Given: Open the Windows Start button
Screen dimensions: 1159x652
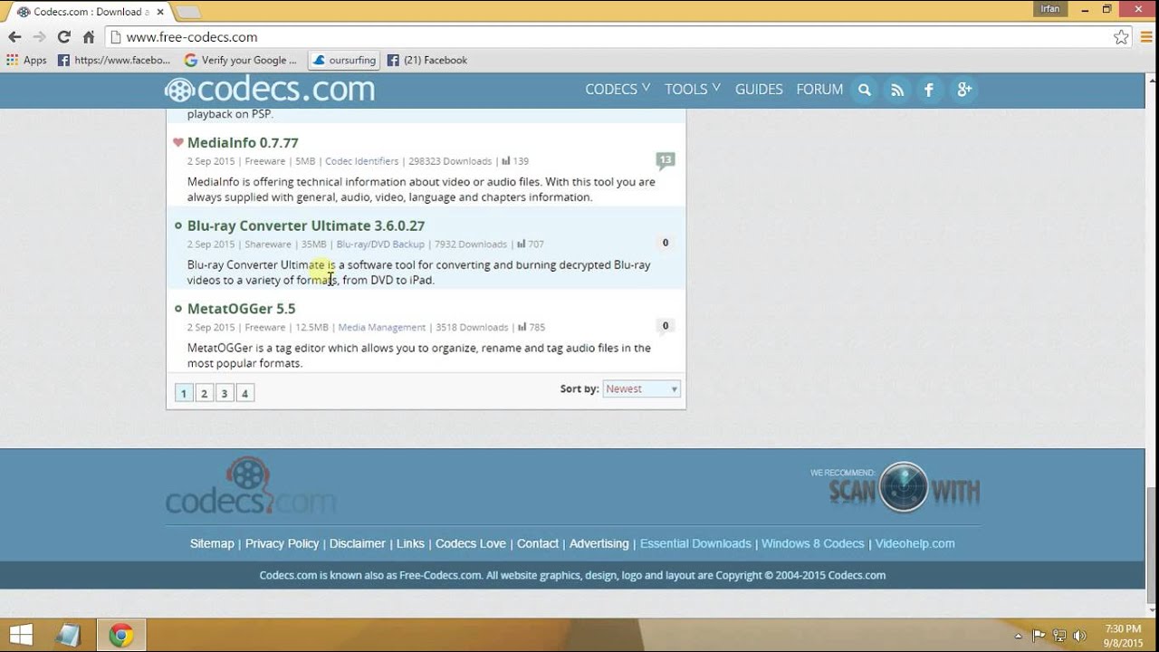Looking at the screenshot, I should click(x=21, y=635).
